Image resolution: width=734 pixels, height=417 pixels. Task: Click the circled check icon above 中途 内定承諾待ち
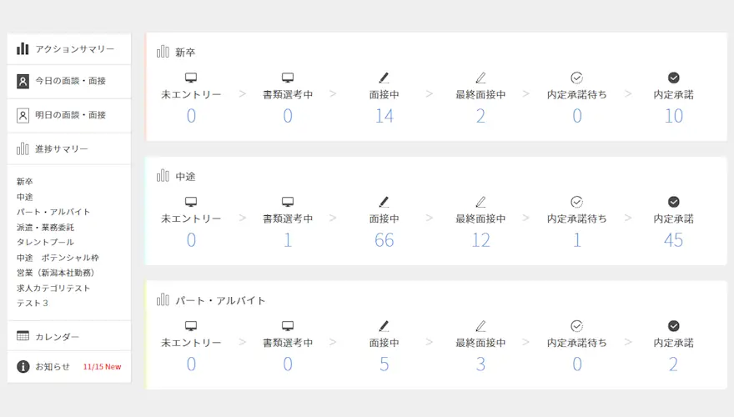click(x=577, y=202)
